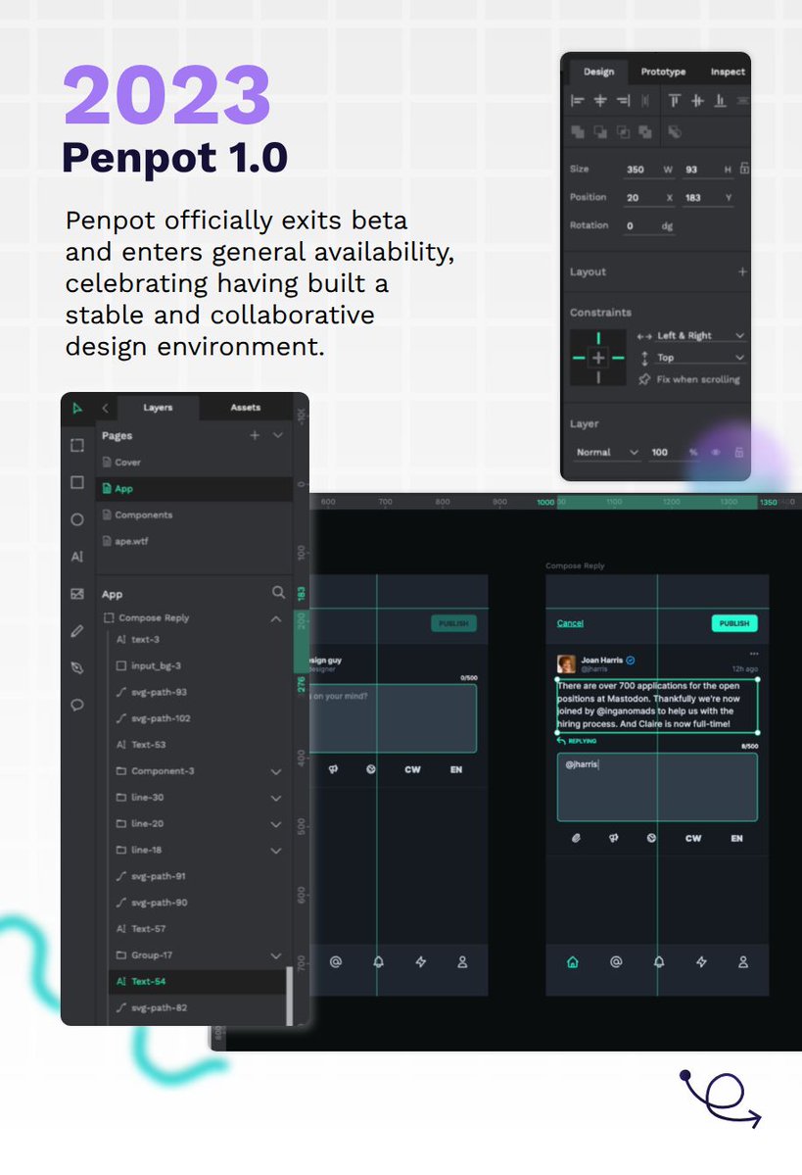Switch to the Prototype tab
The height and width of the screenshot is (1175, 802).
tap(664, 72)
